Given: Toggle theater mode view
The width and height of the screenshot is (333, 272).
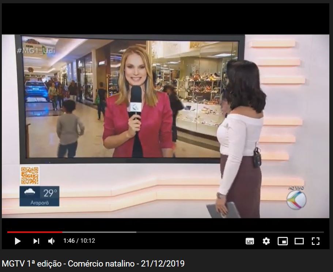Looking at the screenshot, I should coord(299,241).
